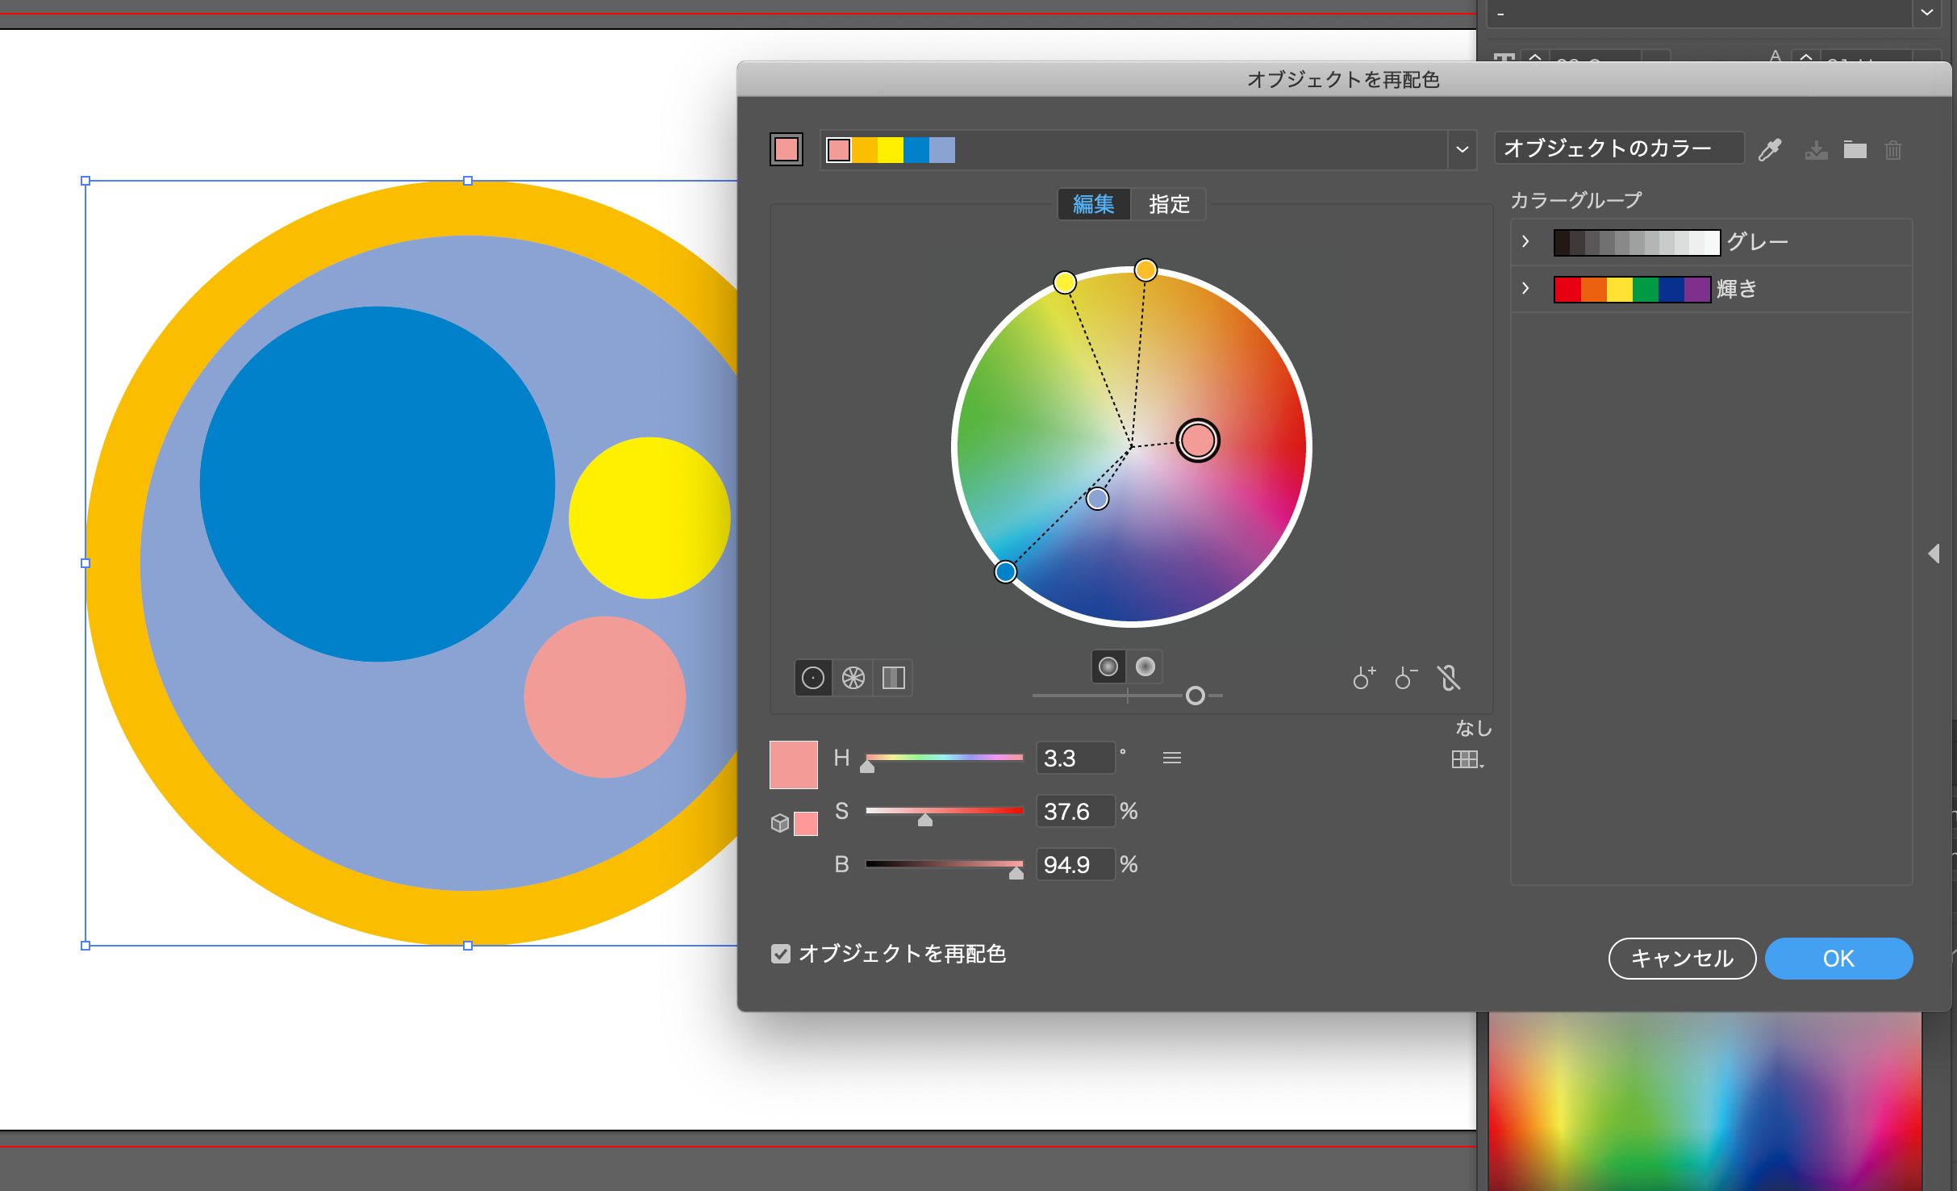The height and width of the screenshot is (1191, 1957).
Task: Expand the 輝き color group
Action: click(1525, 288)
